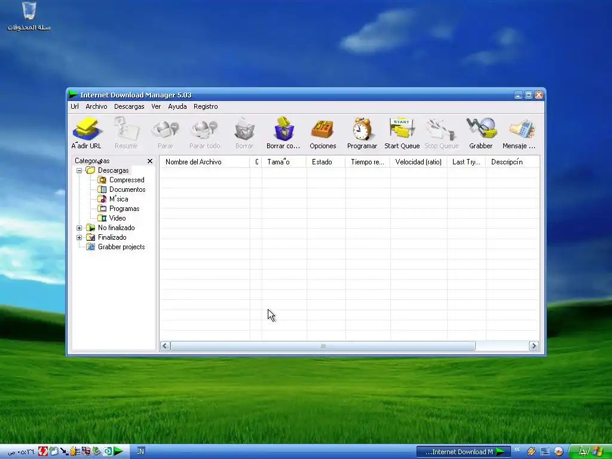Sort by Tiempo restante column header
612x459 pixels.
368,162
